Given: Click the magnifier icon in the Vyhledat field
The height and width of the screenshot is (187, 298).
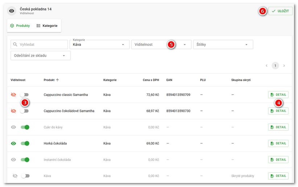Looking at the screenshot, I should click(x=15, y=44).
